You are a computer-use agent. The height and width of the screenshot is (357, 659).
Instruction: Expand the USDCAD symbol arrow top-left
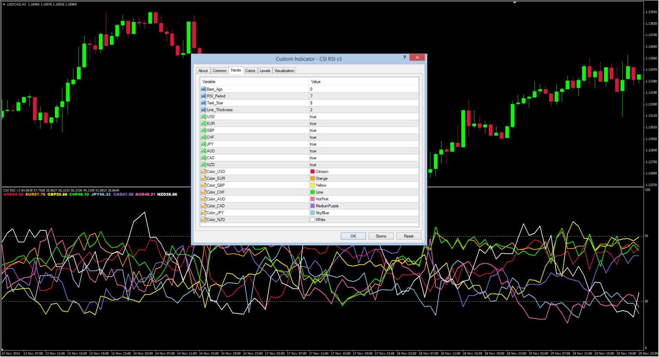[3, 4]
